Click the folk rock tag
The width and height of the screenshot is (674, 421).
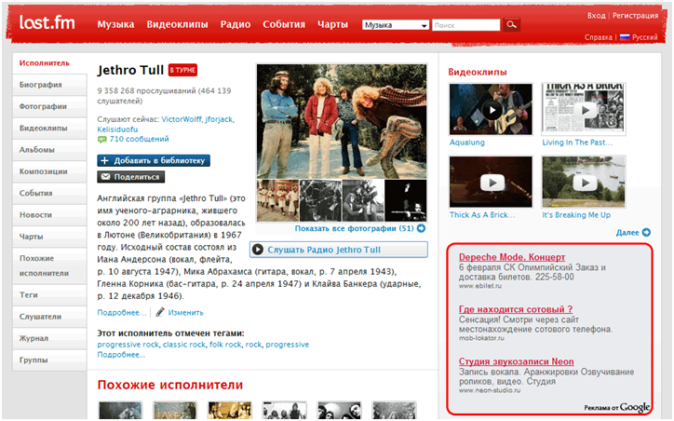pos(225,345)
